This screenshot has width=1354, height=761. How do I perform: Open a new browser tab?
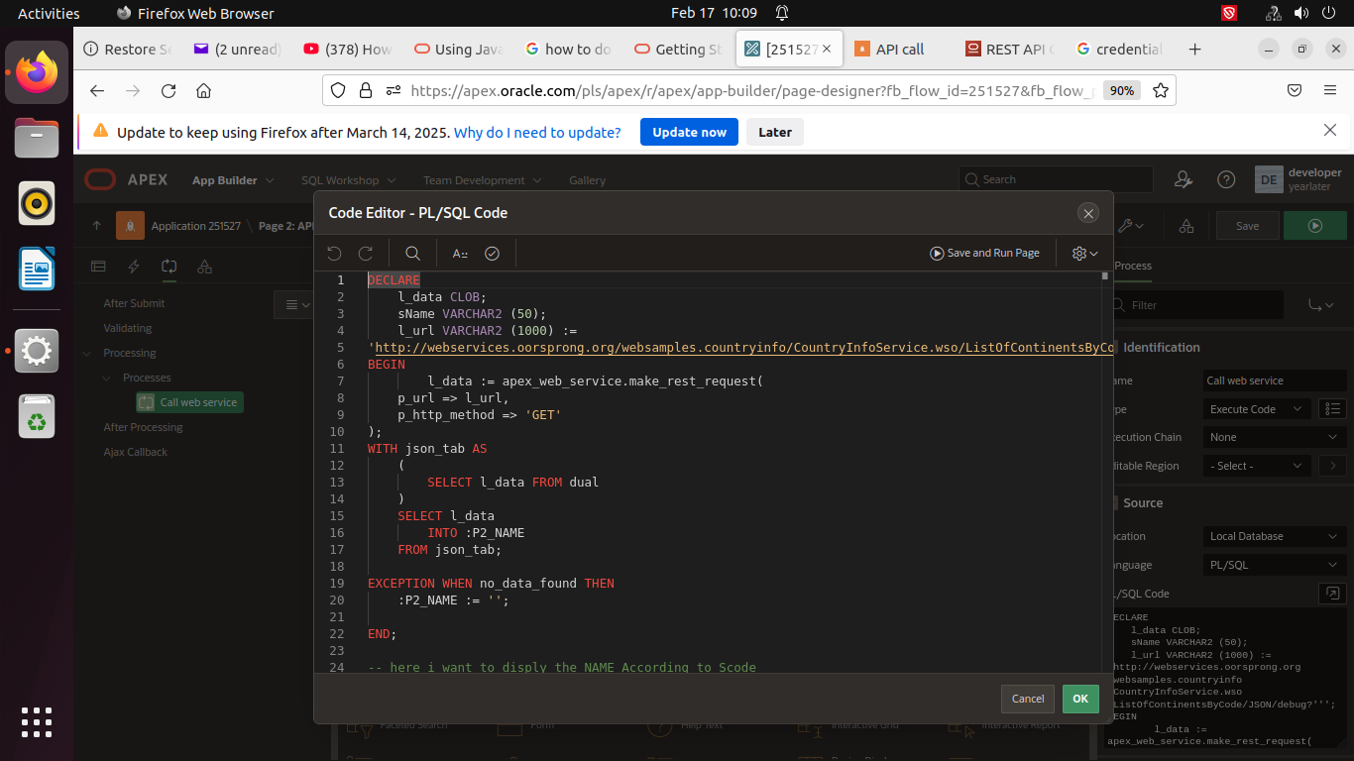point(1195,50)
